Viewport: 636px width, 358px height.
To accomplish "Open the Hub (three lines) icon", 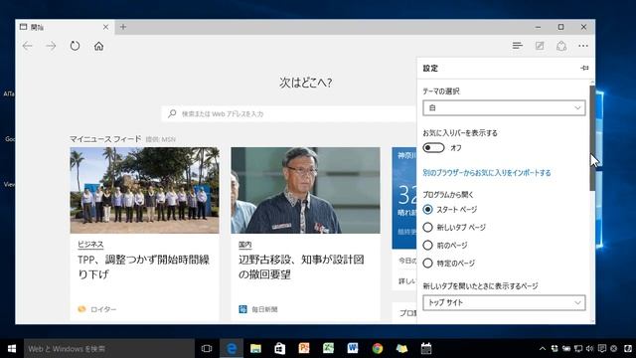I will (517, 46).
